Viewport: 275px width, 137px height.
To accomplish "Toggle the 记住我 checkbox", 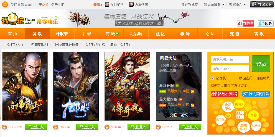I will [212, 78].
